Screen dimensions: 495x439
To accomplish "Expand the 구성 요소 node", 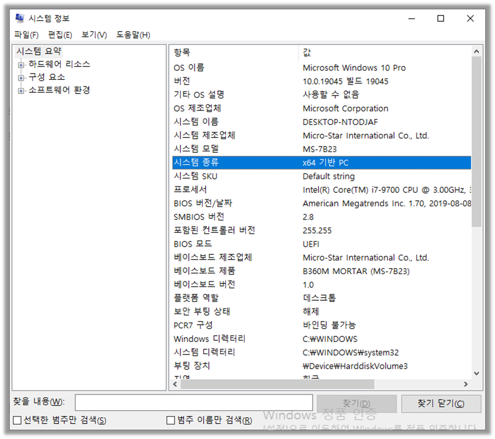I will pyautogui.click(x=21, y=78).
